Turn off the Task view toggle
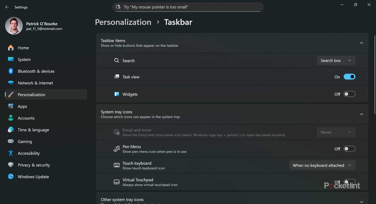 click(349, 77)
